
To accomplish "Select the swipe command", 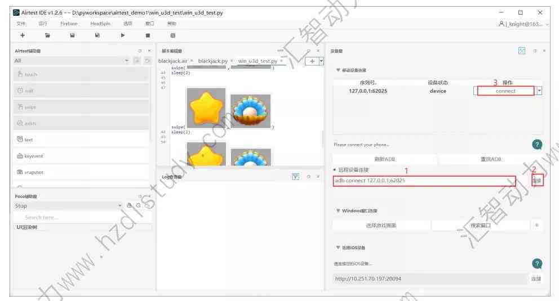I will (81, 107).
